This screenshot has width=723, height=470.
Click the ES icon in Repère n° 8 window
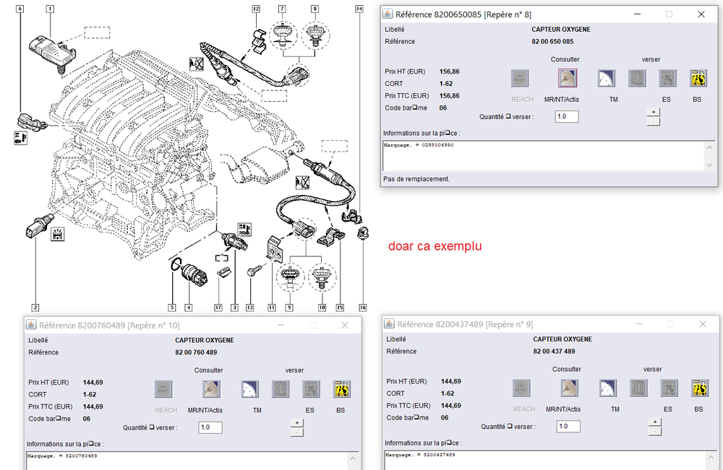(x=667, y=78)
